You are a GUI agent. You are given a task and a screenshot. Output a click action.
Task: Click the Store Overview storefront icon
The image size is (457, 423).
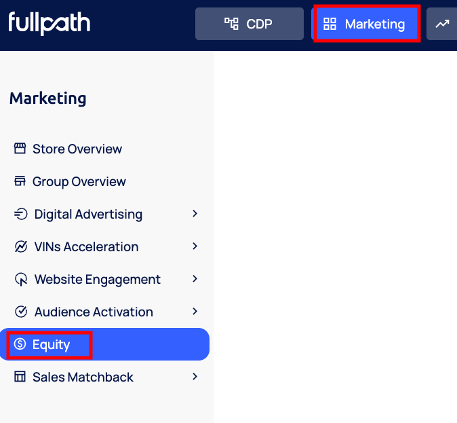coord(20,149)
